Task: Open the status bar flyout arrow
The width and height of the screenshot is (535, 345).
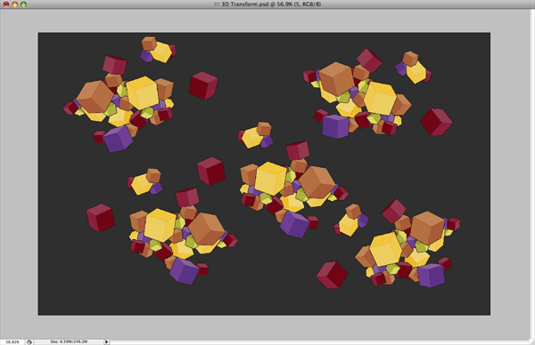Action: pos(106,342)
